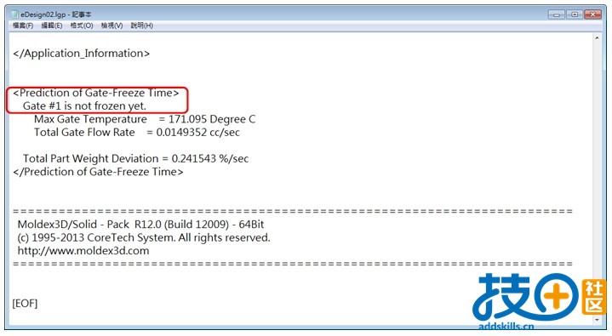Maximize the eDesign02.lgp Notepad window
The image size is (612, 336).
(575, 14)
